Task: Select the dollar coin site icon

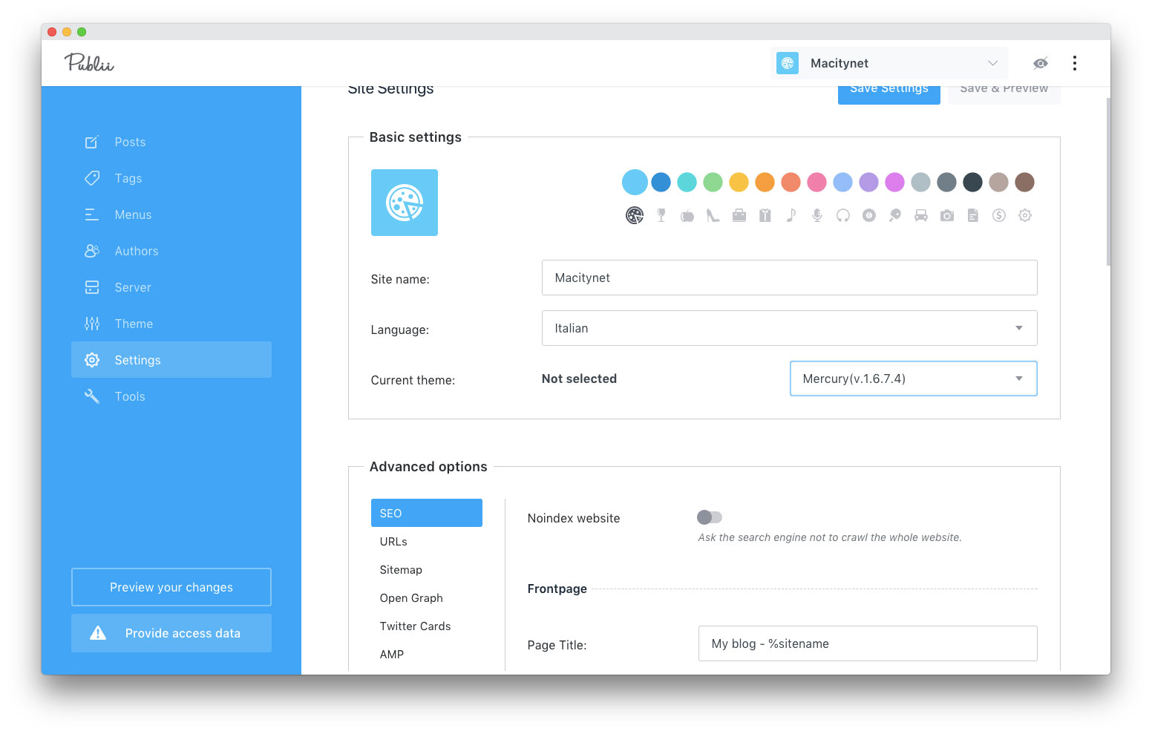Action: (999, 215)
